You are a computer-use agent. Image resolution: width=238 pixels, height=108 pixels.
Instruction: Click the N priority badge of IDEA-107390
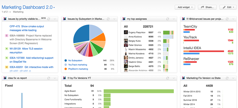tap(7, 58)
